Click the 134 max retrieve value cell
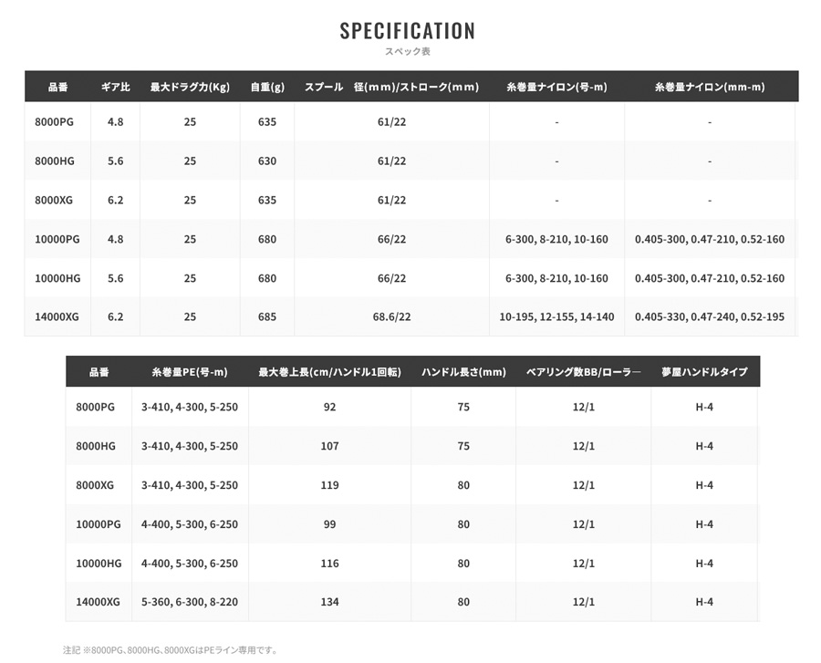The width and height of the screenshot is (821, 663). click(330, 602)
